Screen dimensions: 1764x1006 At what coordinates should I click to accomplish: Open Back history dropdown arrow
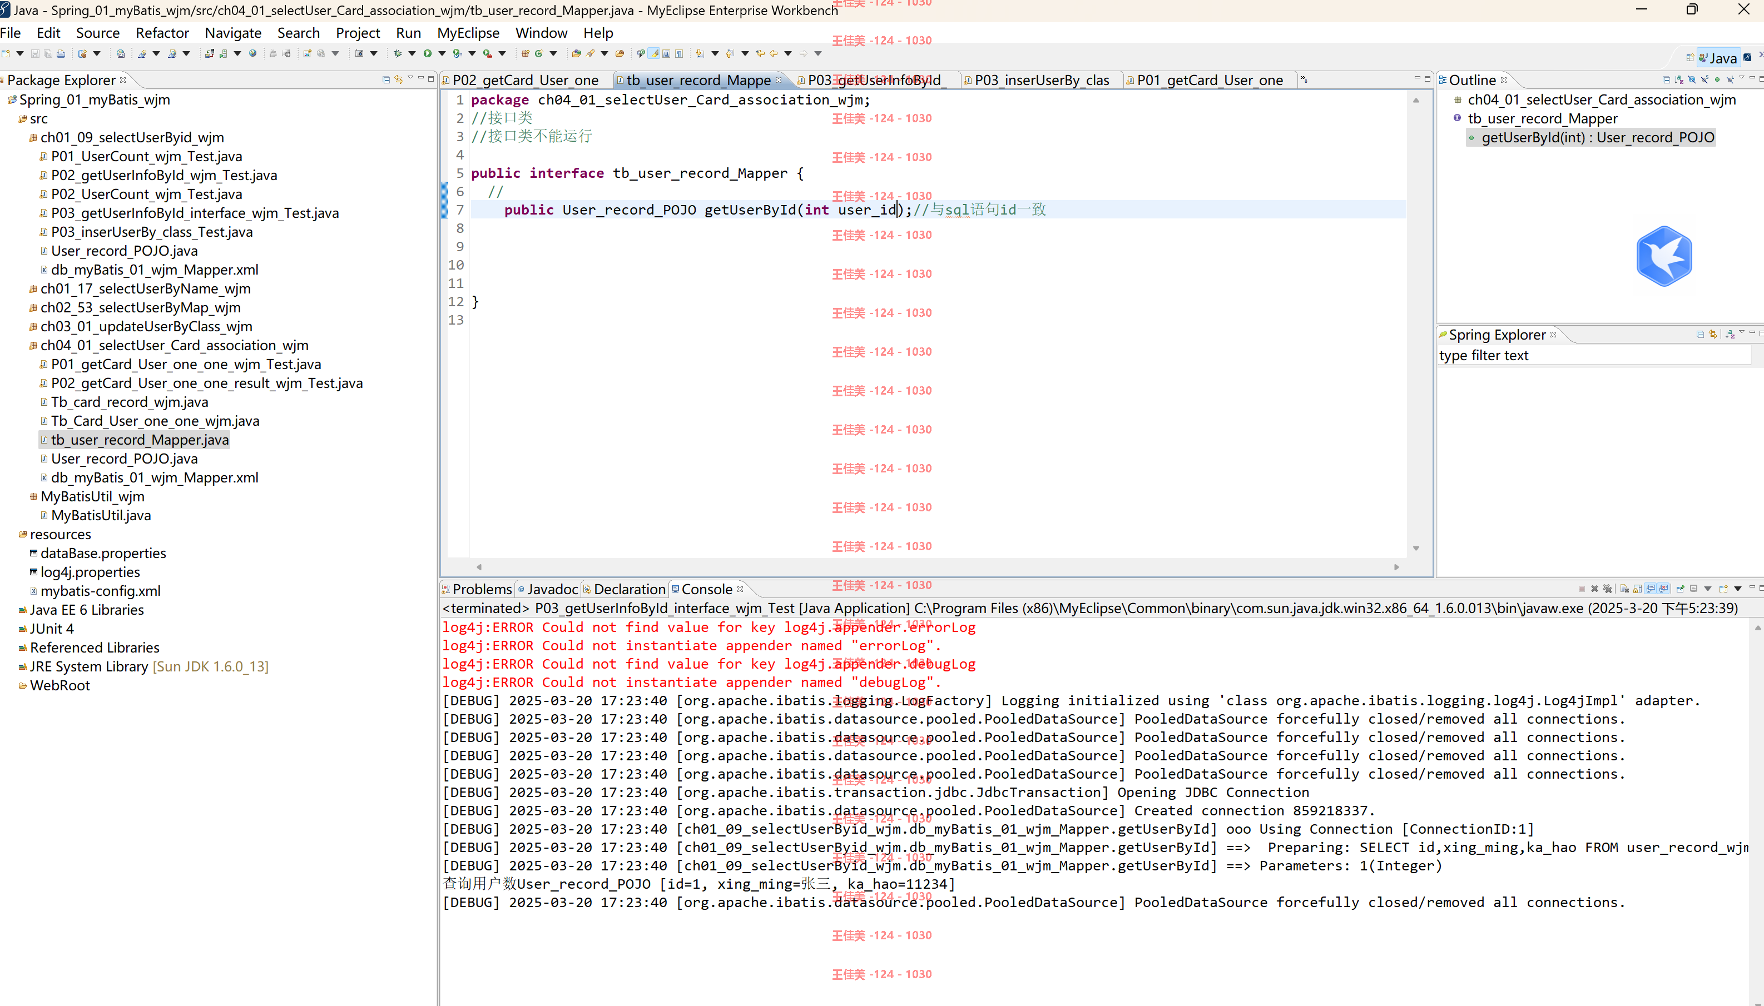click(788, 54)
